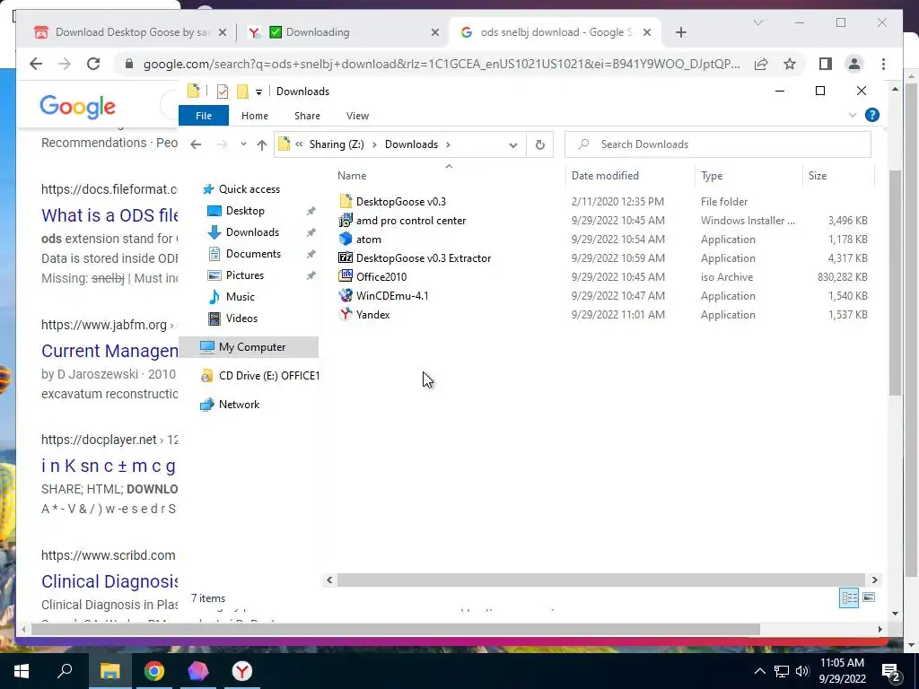This screenshot has width=919, height=689.
Task: Expand the Explorer ribbon chevron
Action: click(x=853, y=116)
